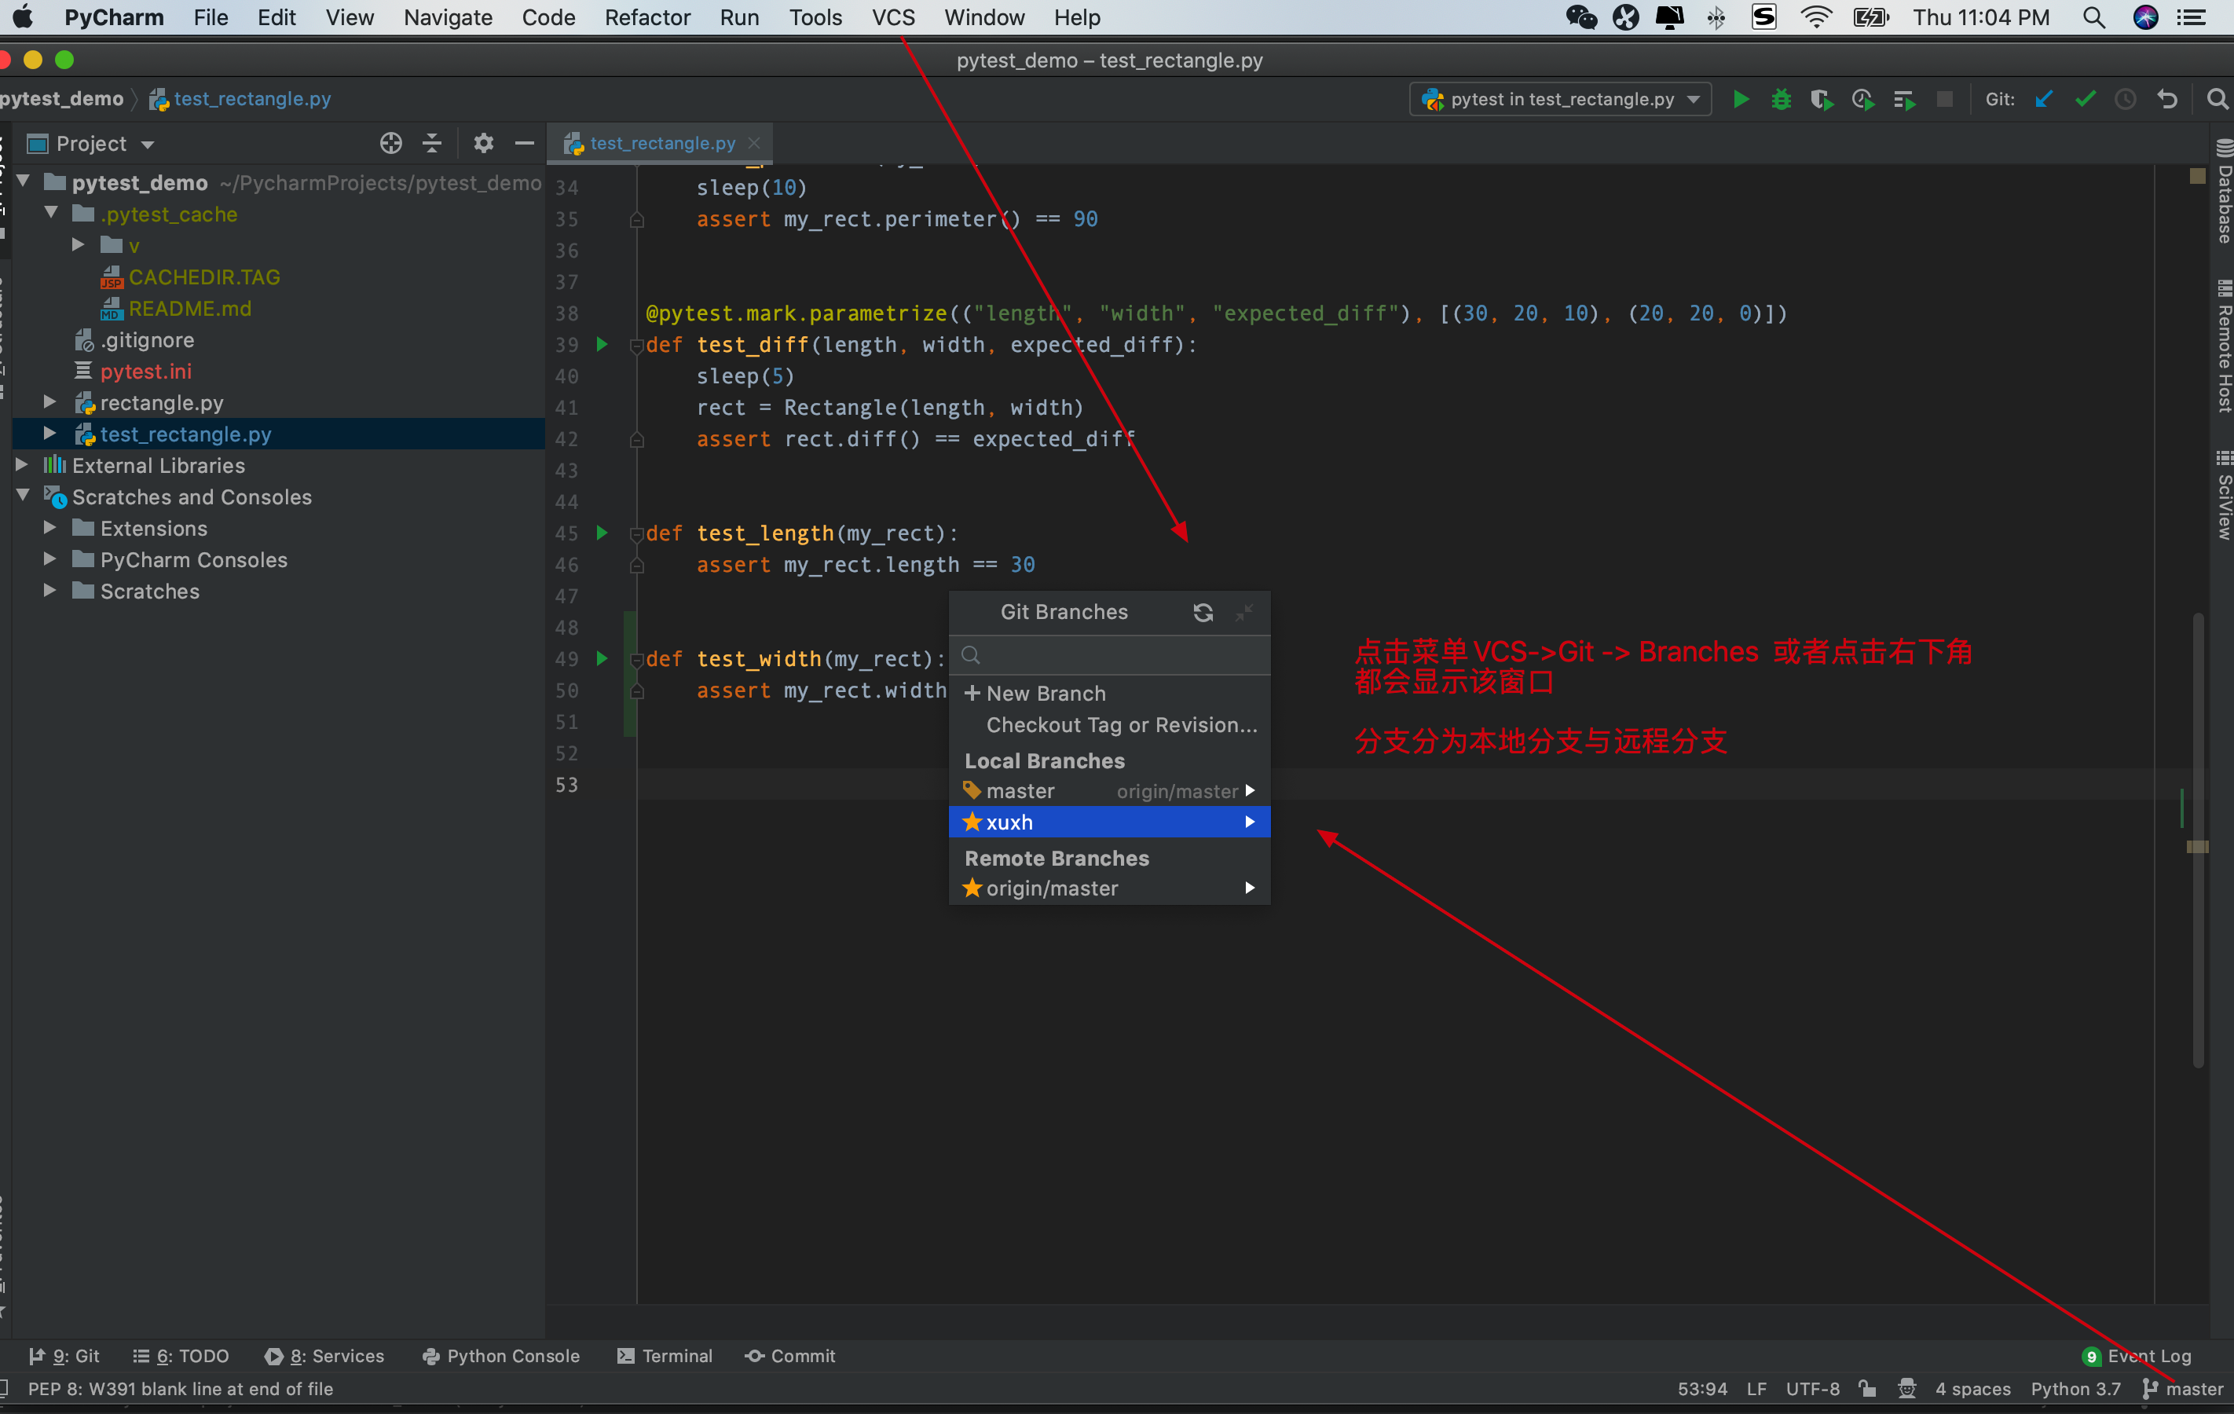The image size is (2234, 1414).
Task: Choose Checkout Tag or Revision
Action: (1110, 724)
